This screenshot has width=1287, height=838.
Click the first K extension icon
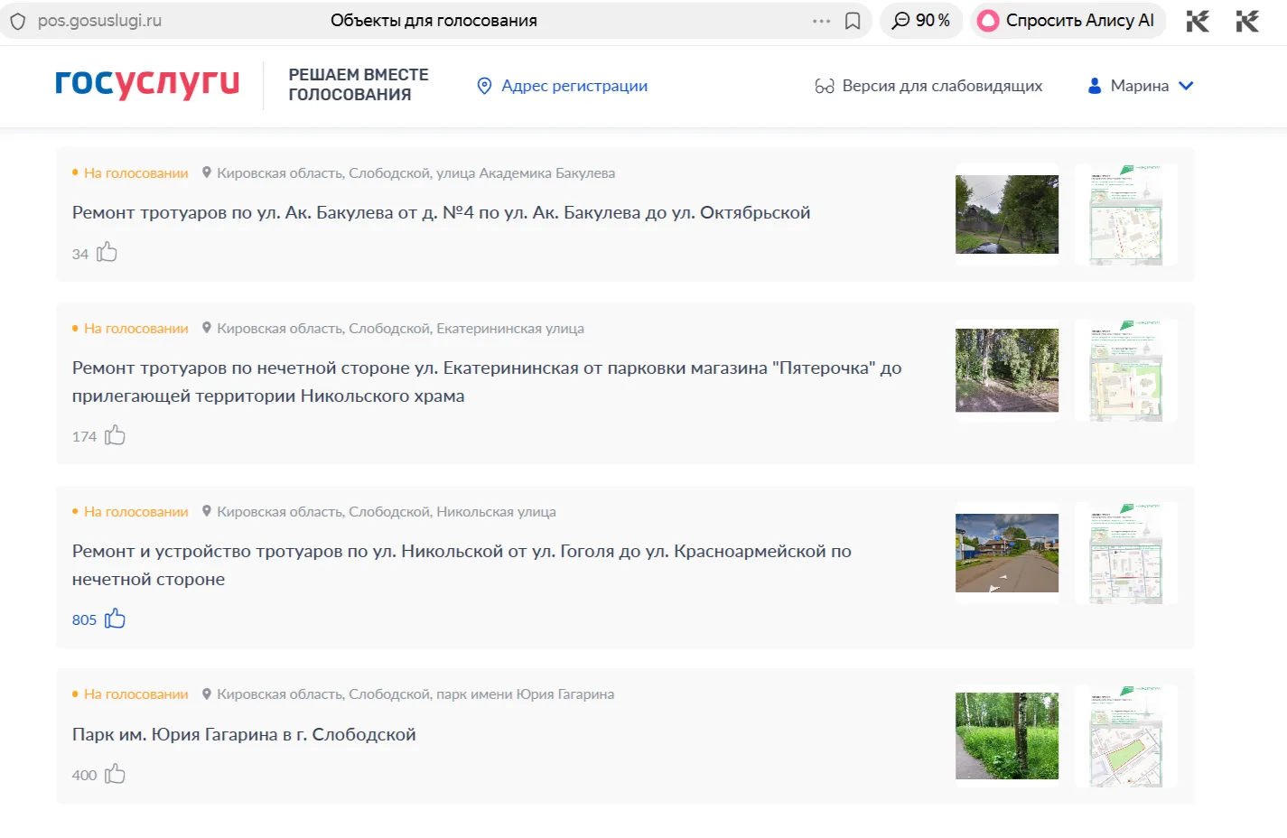pyautogui.click(x=1198, y=21)
